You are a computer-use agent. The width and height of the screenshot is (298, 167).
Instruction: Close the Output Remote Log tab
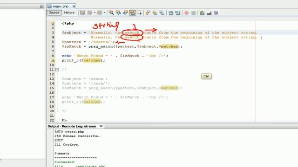(x=101, y=126)
